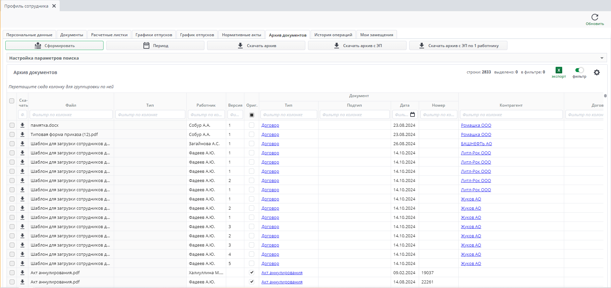This screenshot has width=611, height=288.
Task: Open calendar icon in Дата filter
Action: tap(412, 115)
